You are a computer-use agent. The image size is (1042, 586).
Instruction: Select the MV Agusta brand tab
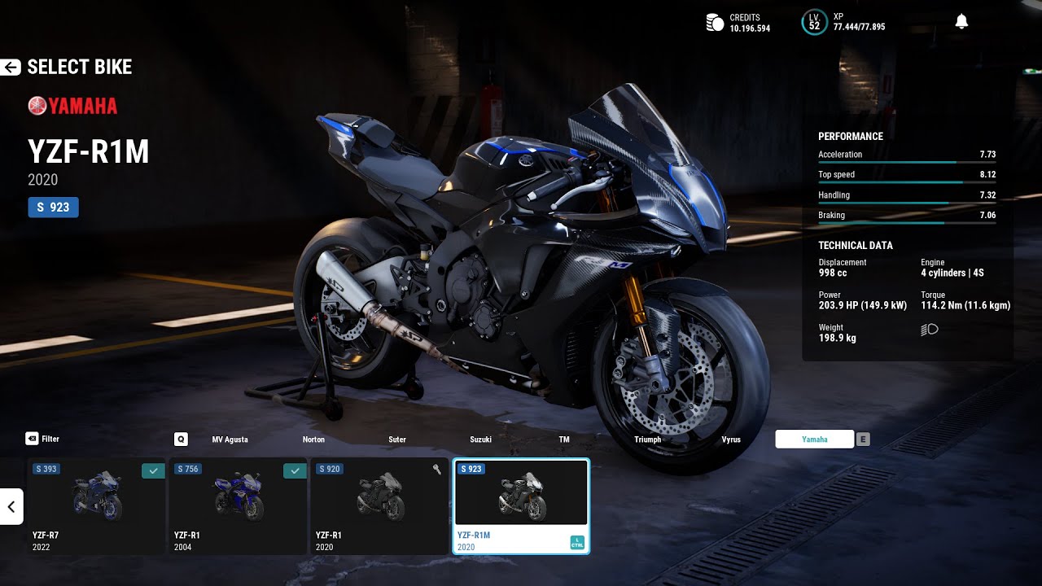230,439
